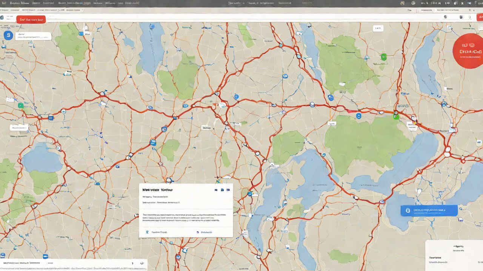Click the leftmost icon in the popup header
The height and width of the screenshot is (271, 483).
[x=216, y=190]
